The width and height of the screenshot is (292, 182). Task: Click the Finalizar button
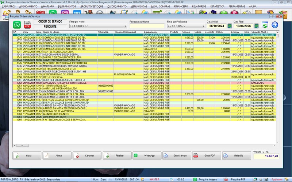(117, 156)
